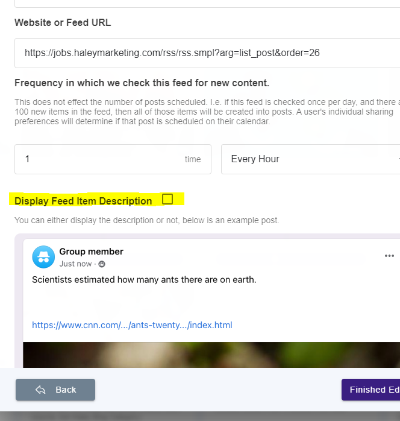Click the globe public visibility icon
Image resolution: width=400 pixels, height=421 pixels.
click(102, 264)
